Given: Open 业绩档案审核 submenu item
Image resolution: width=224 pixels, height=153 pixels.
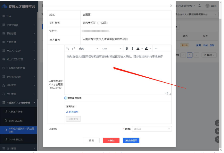Looking at the screenshot, I should pyautogui.click(x=19, y=121).
